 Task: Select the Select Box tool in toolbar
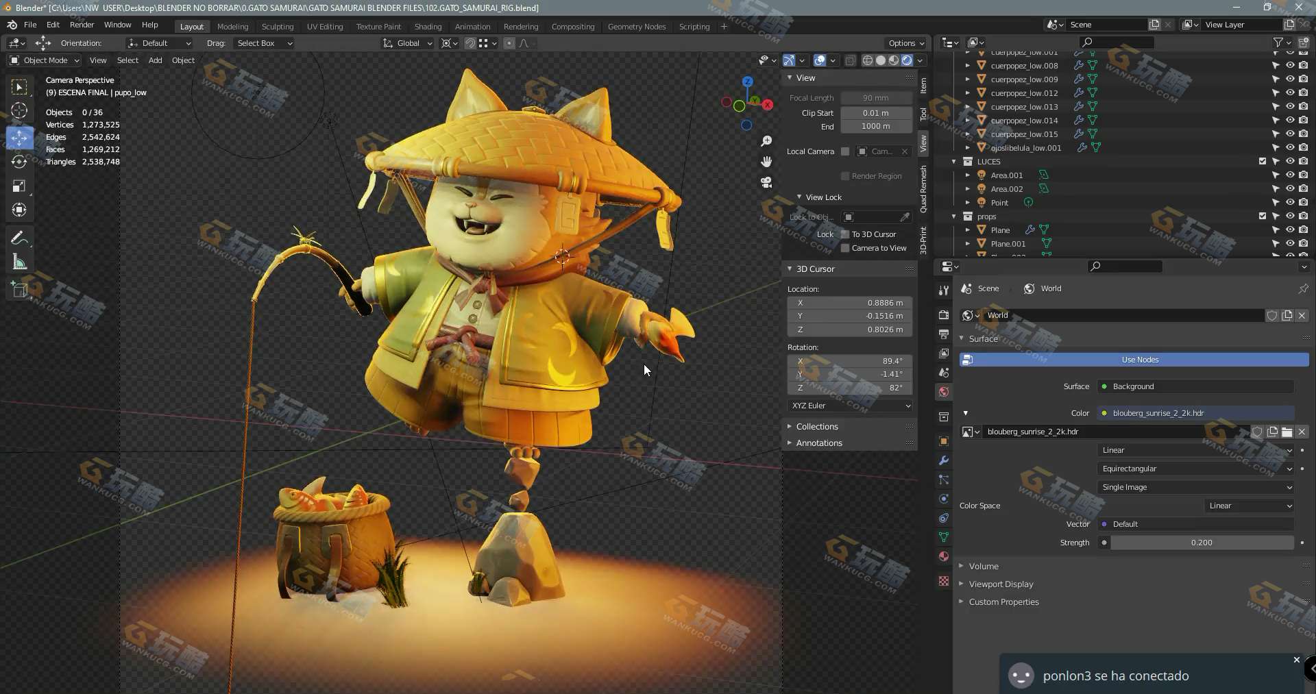click(20, 87)
